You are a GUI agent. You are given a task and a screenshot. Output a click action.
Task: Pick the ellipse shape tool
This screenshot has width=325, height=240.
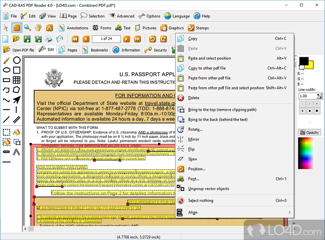(x=6, y=70)
